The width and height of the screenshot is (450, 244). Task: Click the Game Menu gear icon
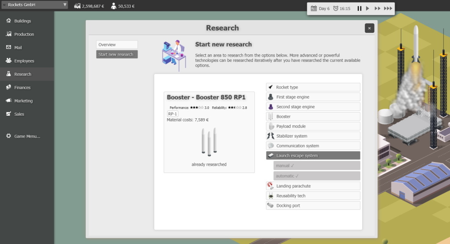pyautogui.click(x=8, y=136)
